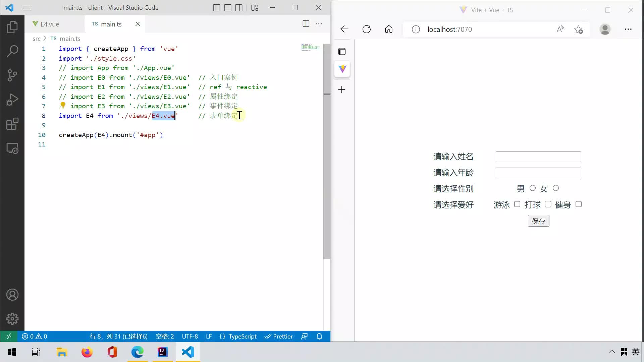Go to the browser home page
644x362 pixels.
coord(389,29)
